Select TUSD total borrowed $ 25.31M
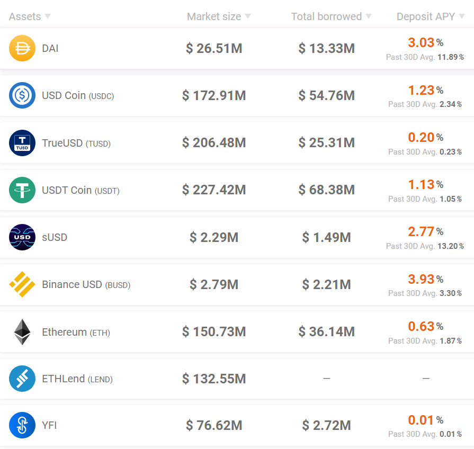 [326, 142]
